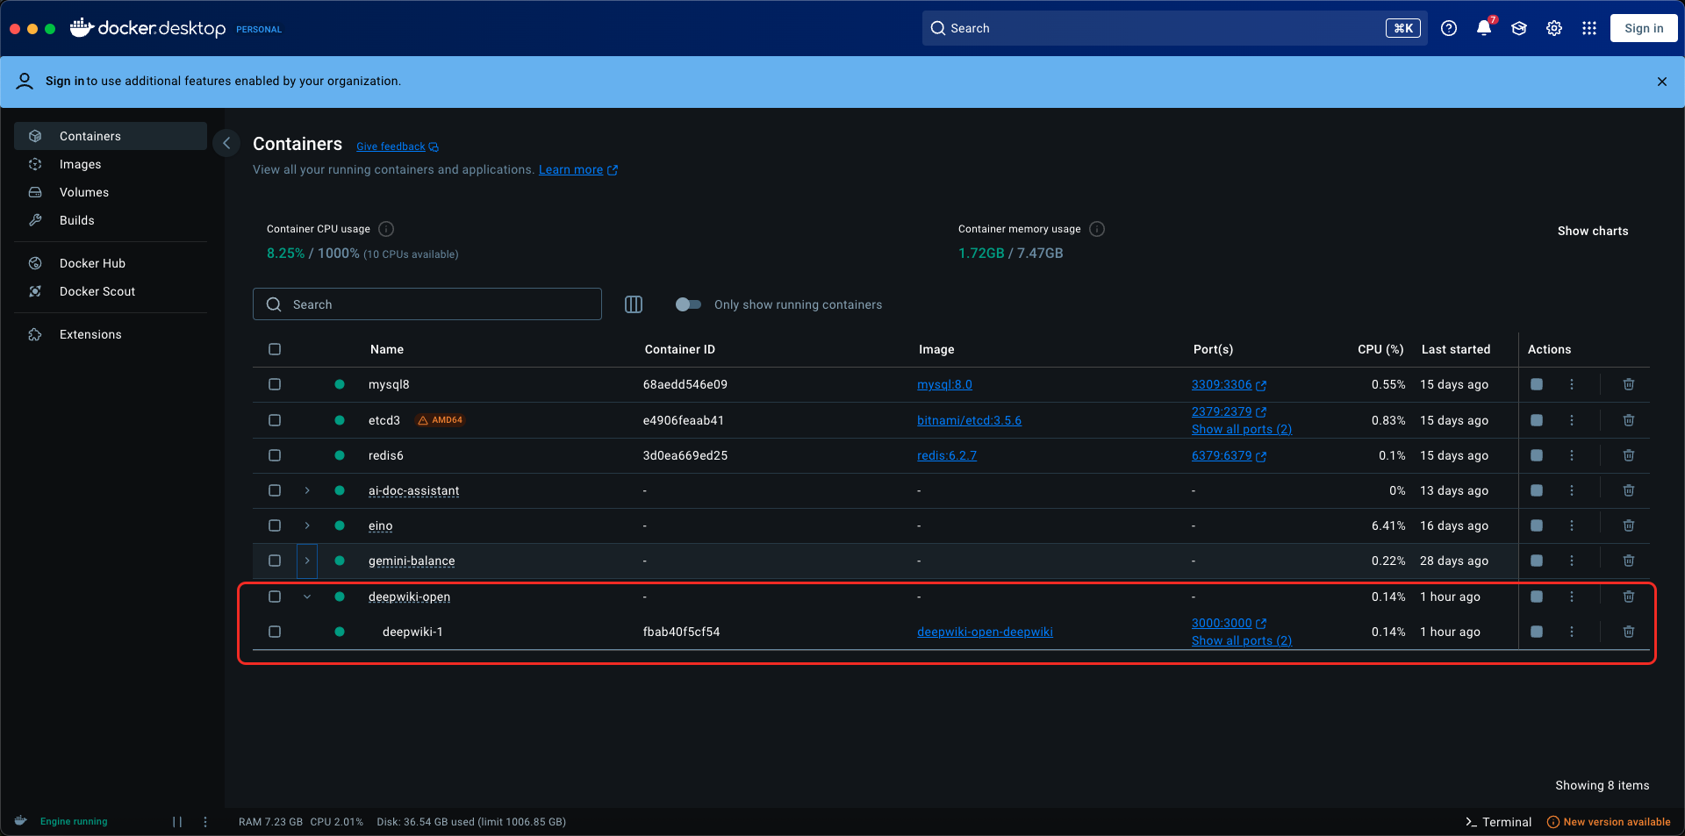Click Show charts
The height and width of the screenshot is (836, 1685).
point(1592,231)
